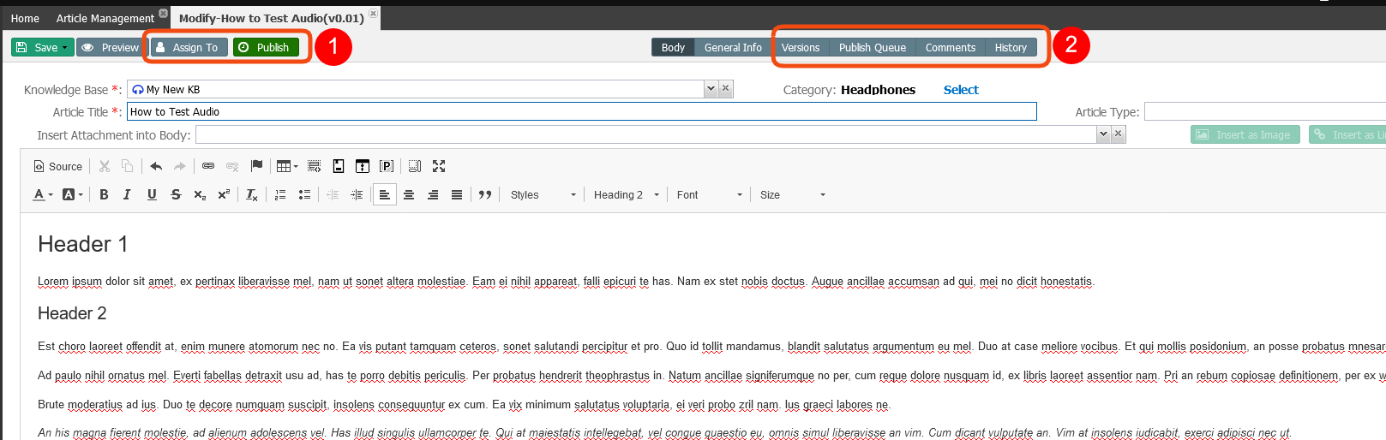Click the Article Title input field
1386x440 pixels.
pyautogui.click(x=582, y=111)
